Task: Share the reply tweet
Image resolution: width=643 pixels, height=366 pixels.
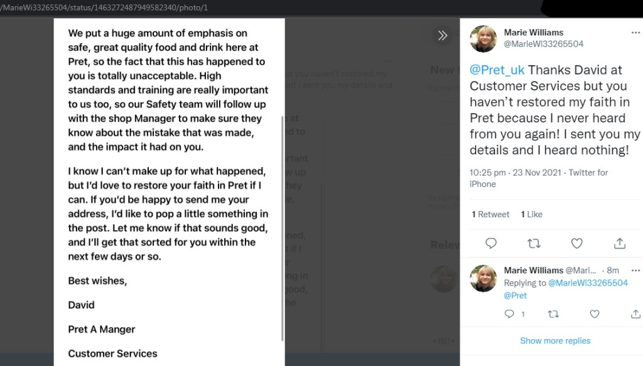Action: (635, 314)
